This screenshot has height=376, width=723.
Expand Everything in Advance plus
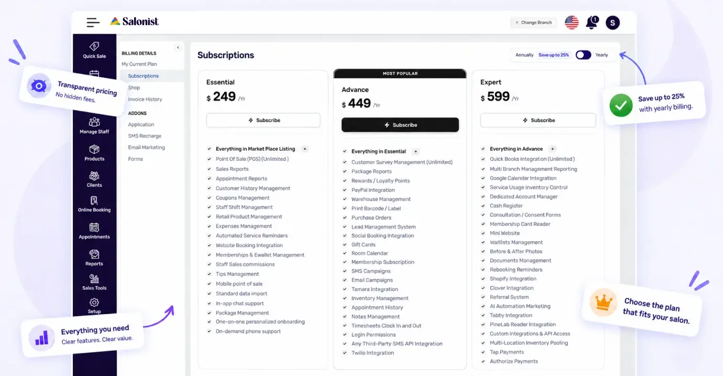tap(553, 149)
